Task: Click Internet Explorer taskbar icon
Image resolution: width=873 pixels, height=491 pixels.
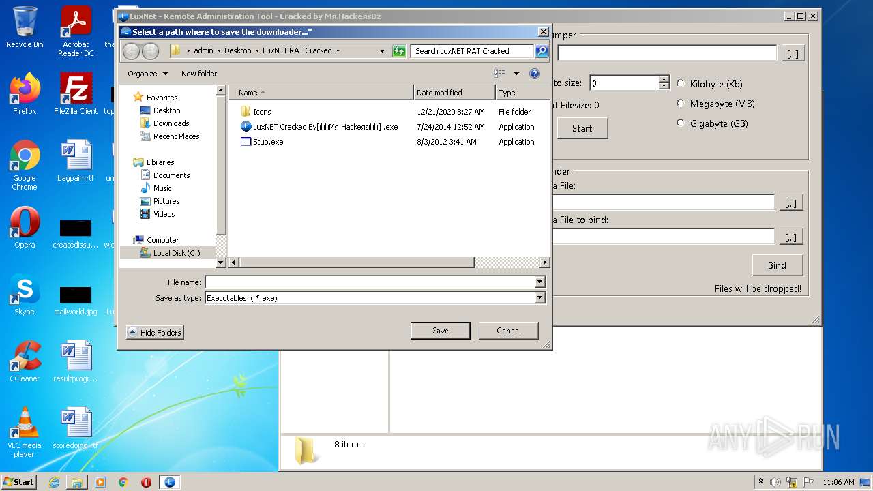Action: point(54,482)
